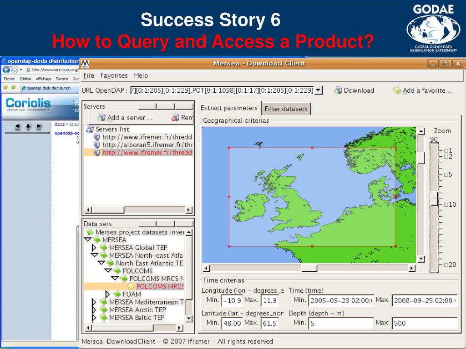Screen dimensions: 466x349
Task: Click the Coriolis logo in browser
Action: click(x=28, y=104)
